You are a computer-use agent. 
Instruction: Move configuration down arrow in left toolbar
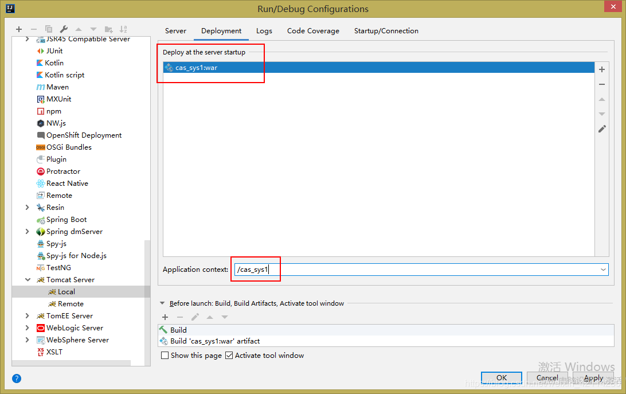tap(93, 29)
